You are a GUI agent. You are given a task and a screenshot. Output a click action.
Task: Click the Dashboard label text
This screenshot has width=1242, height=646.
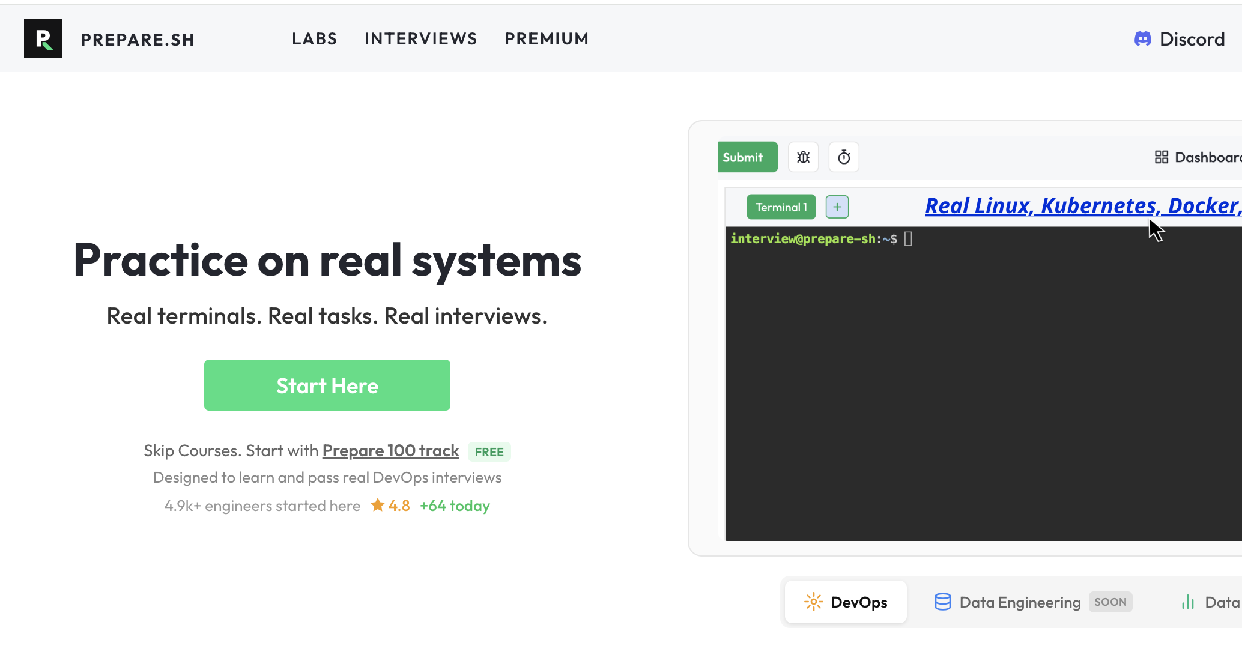point(1208,157)
